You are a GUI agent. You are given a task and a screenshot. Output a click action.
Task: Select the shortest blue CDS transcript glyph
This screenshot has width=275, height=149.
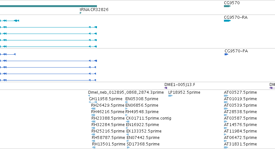coord(8,54)
